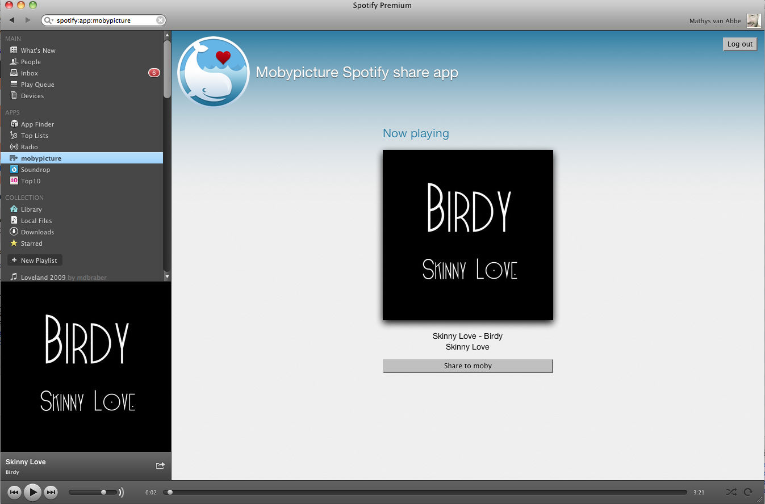Open the Top10 app
Screen dimensions: 765x504
31,181
